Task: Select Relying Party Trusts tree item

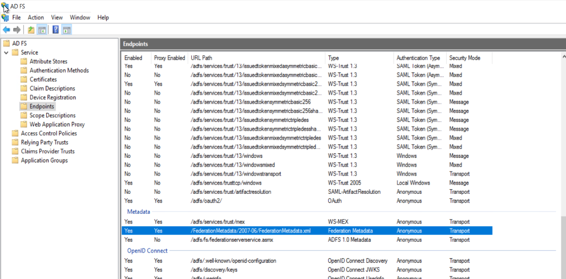Action: [44, 142]
